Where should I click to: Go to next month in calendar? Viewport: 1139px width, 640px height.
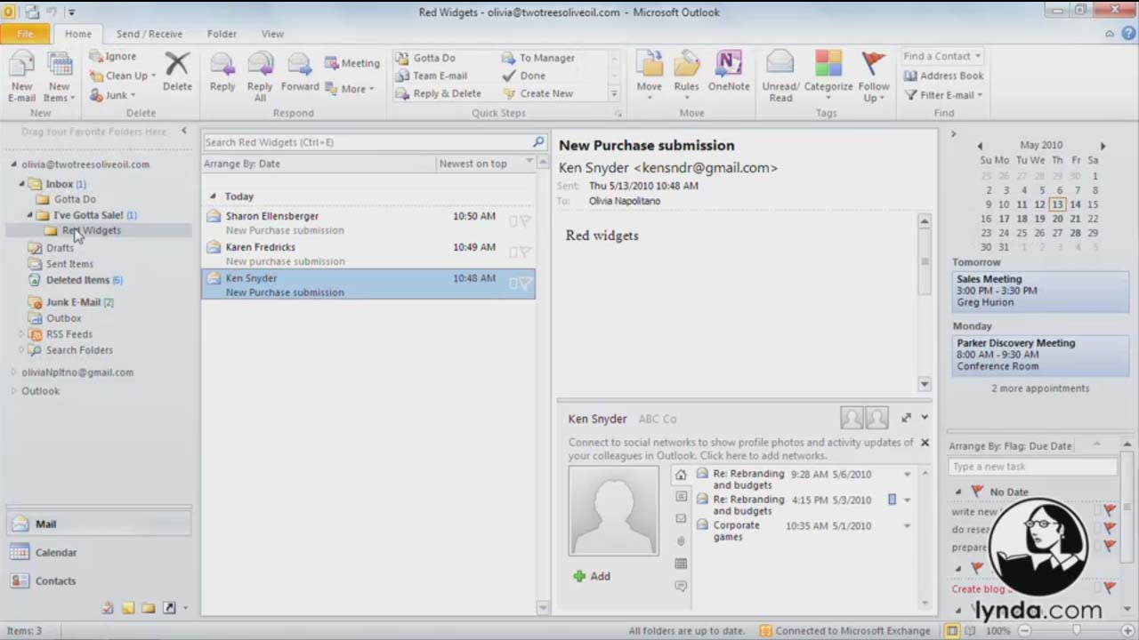tap(1103, 146)
